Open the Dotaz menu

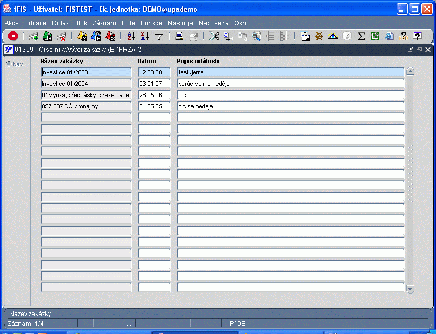pos(61,23)
